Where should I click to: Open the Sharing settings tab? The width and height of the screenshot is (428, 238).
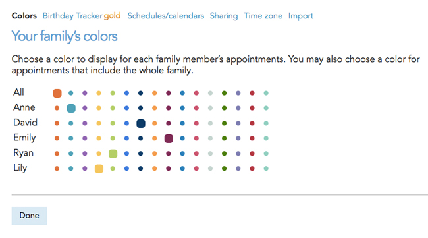224,16
